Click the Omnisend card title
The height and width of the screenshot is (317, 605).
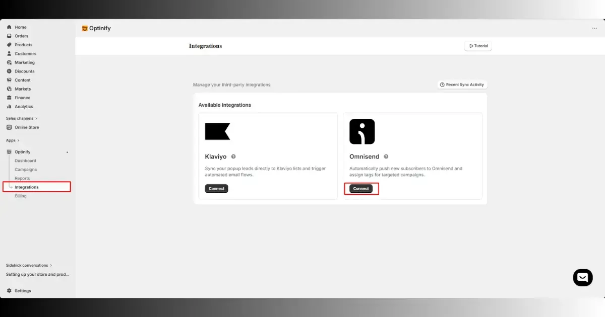[x=364, y=156]
